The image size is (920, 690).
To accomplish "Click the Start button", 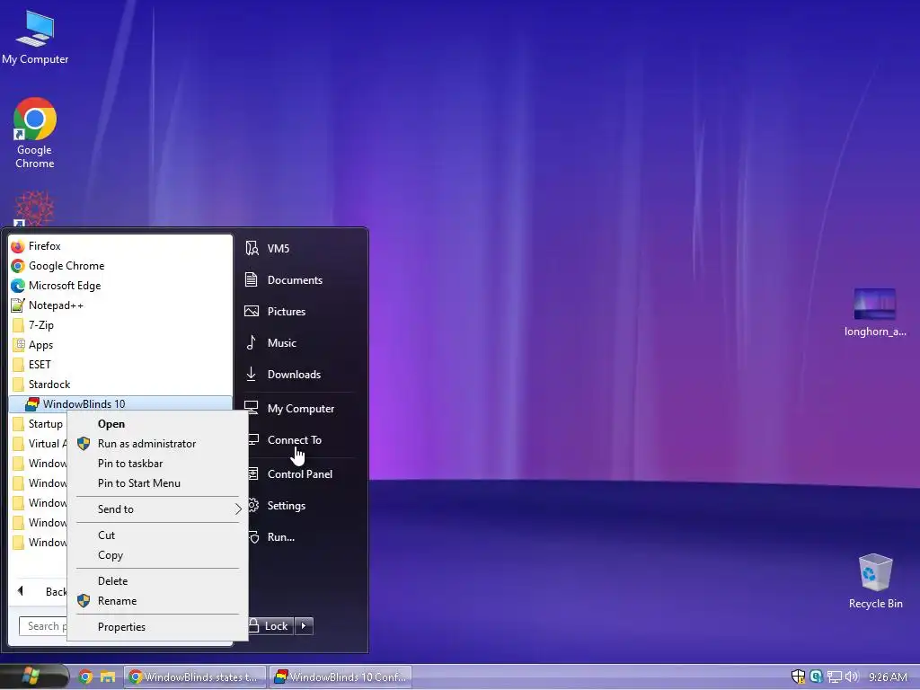I will coord(34,677).
